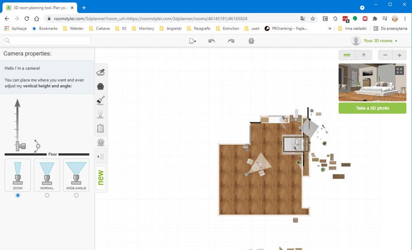Open the gear settings tool
Screen dimensions: 412x250
[x=101, y=142]
